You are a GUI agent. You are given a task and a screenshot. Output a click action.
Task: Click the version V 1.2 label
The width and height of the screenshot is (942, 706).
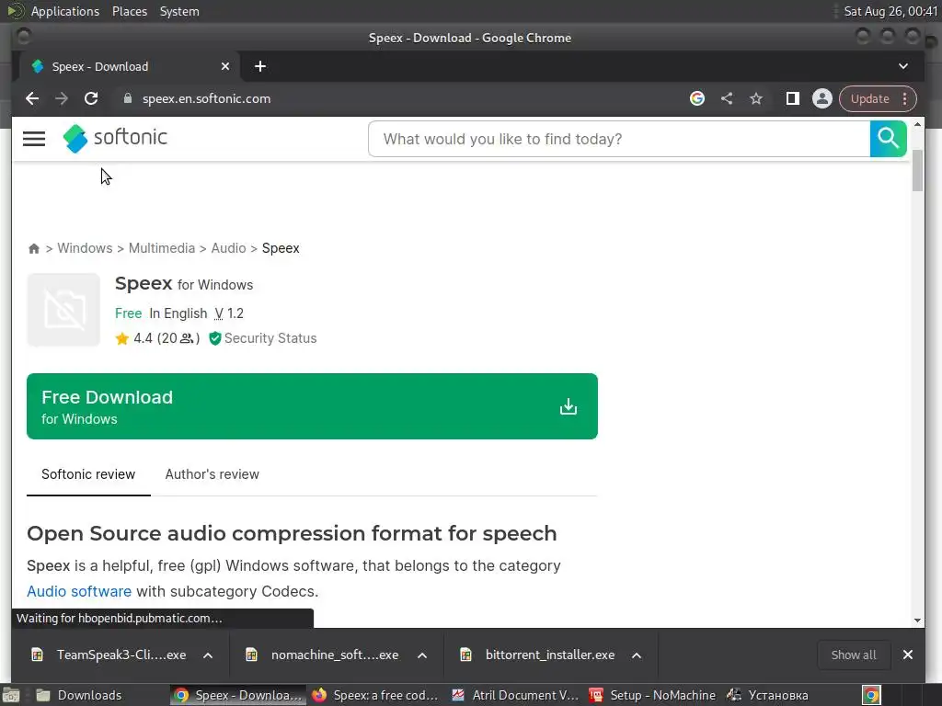pos(229,313)
